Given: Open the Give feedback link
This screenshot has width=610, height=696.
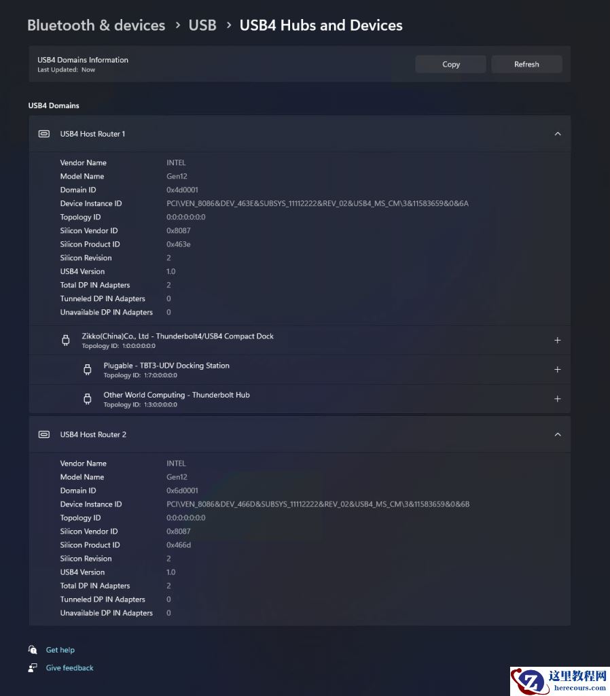Looking at the screenshot, I should coord(69,668).
